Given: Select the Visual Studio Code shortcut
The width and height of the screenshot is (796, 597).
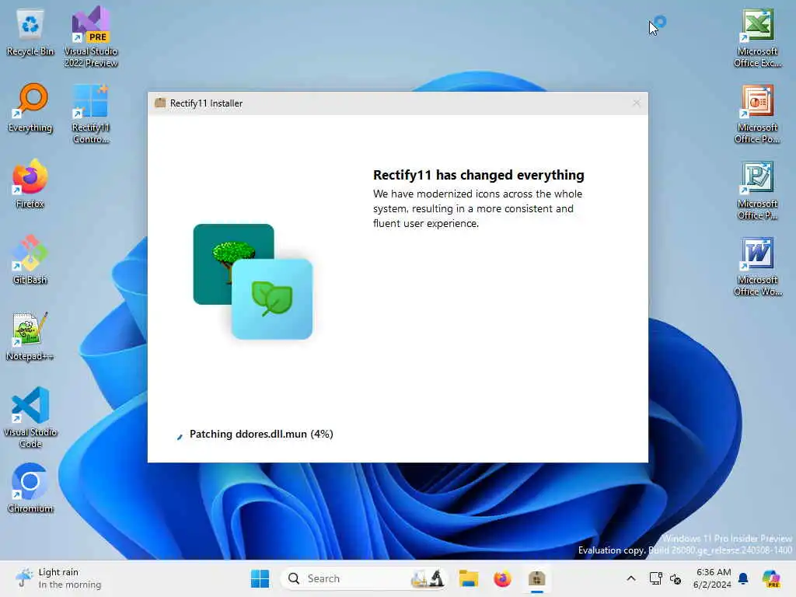Looking at the screenshot, I should pyautogui.click(x=30, y=417).
